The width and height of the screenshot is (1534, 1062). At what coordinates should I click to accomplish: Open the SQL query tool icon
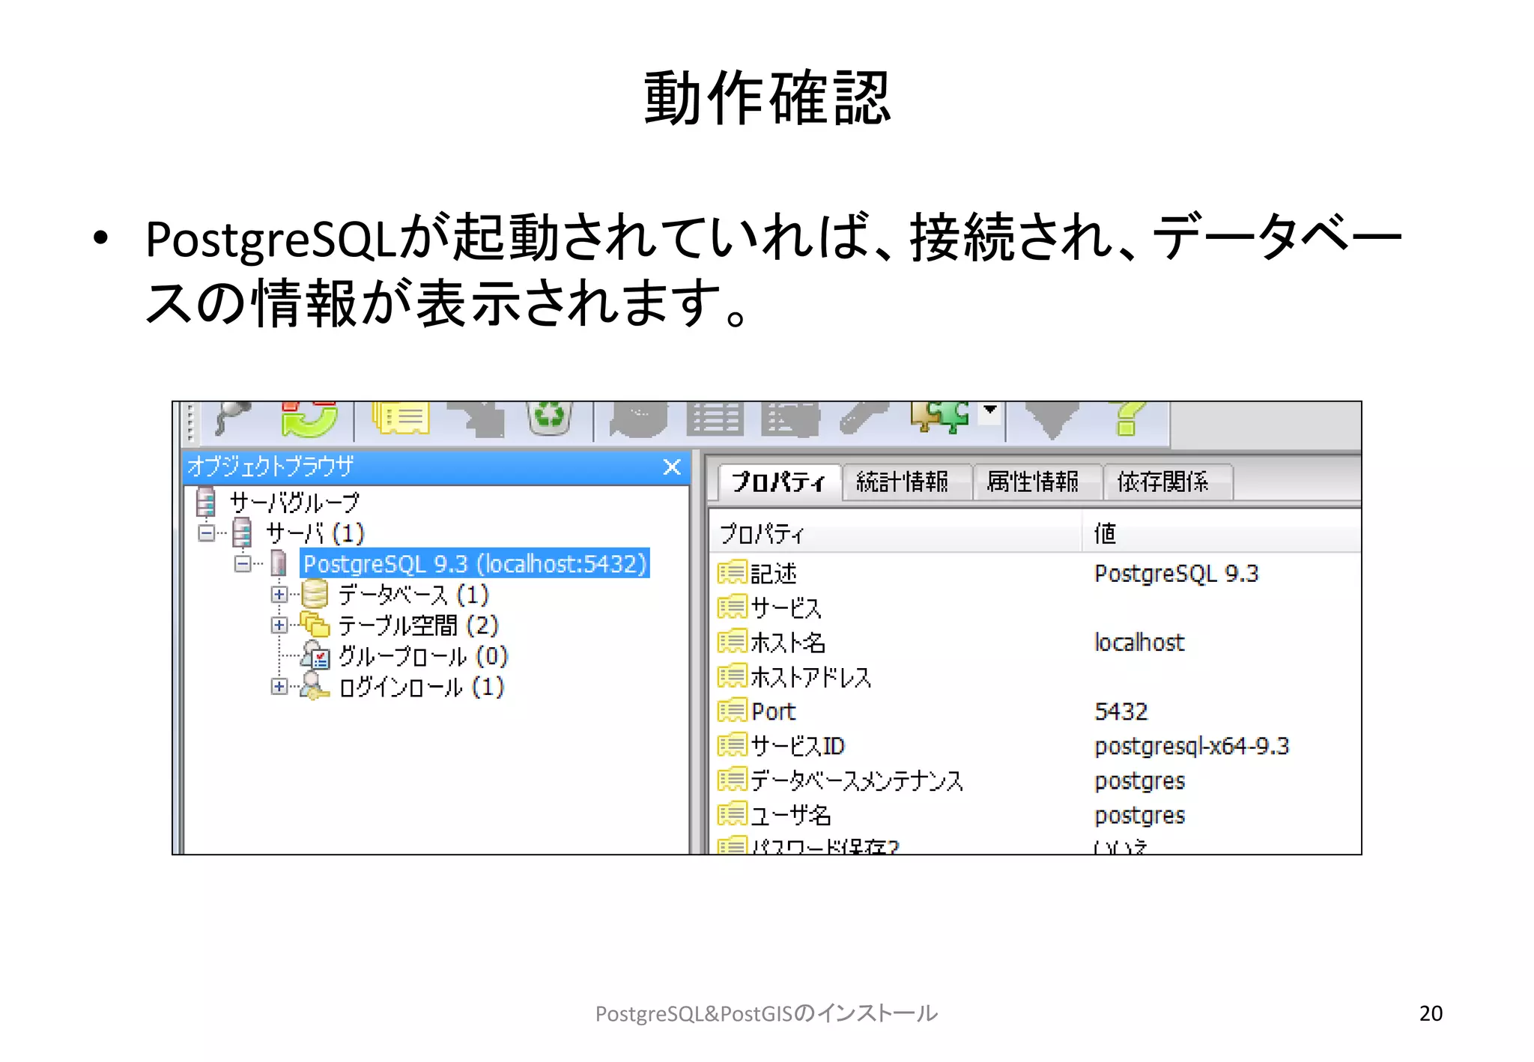(638, 419)
